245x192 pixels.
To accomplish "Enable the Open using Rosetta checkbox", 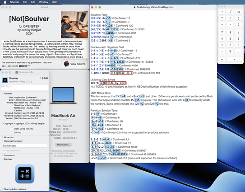I will click(x=12, y=129).
